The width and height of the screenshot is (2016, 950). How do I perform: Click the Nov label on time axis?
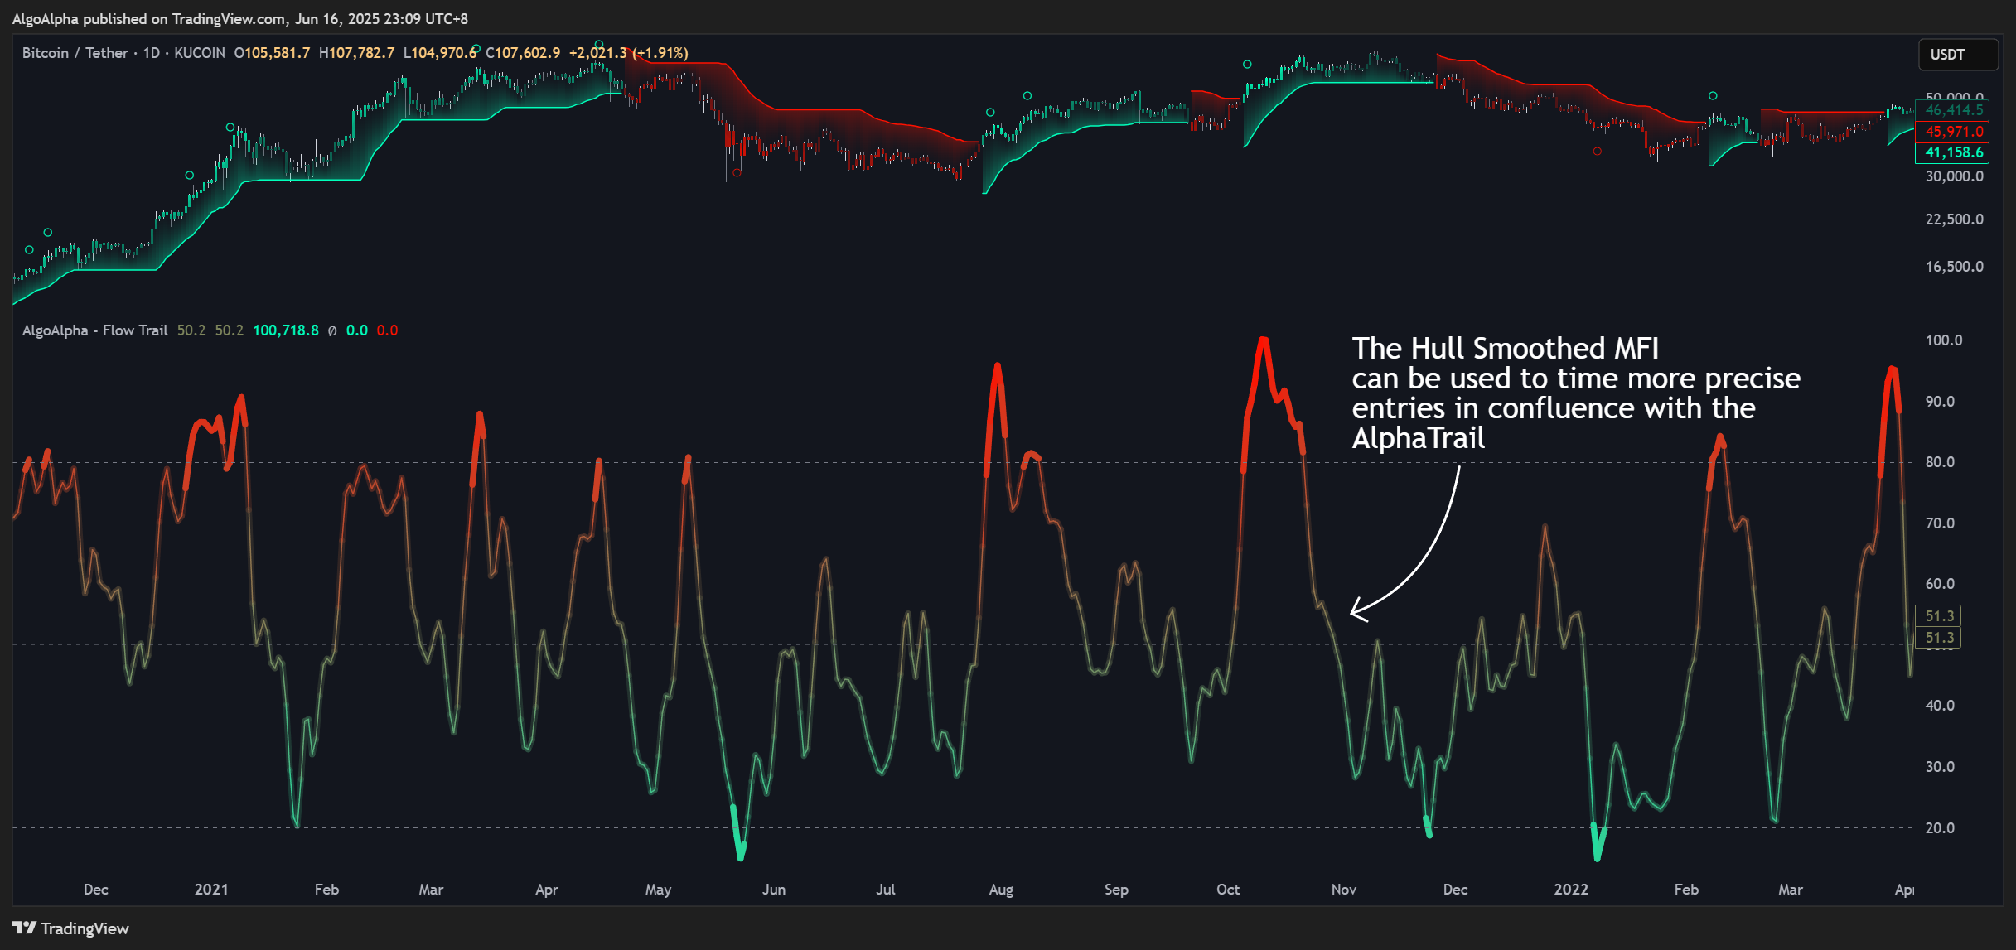pyautogui.click(x=1344, y=890)
